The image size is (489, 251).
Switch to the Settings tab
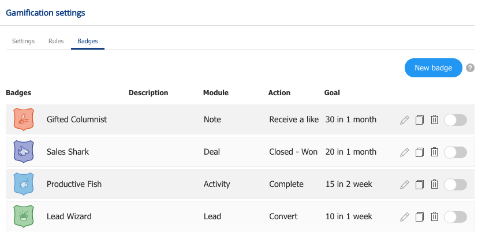(24, 41)
